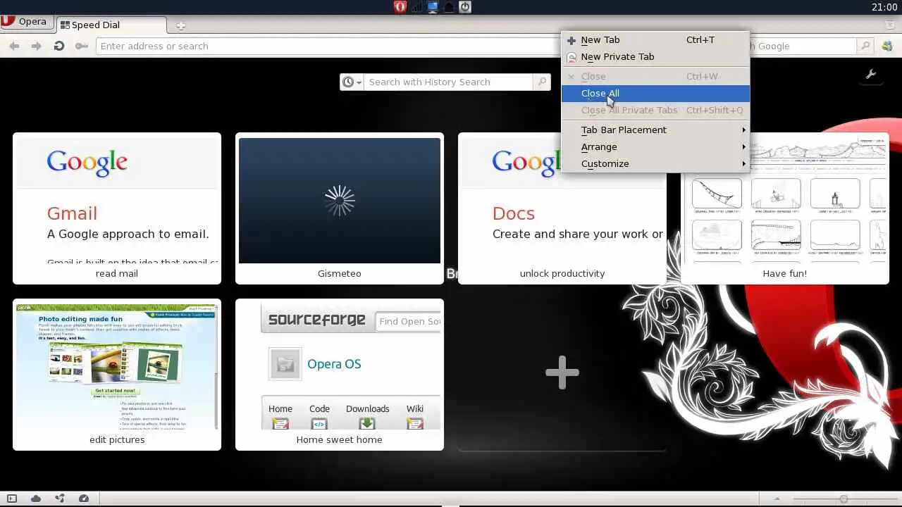The height and width of the screenshot is (507, 902).
Task: Open the Home sweet home SourceForge tile
Action: pyautogui.click(x=340, y=375)
